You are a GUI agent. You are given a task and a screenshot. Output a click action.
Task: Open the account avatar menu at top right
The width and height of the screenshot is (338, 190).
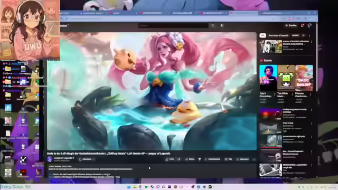tap(310, 26)
